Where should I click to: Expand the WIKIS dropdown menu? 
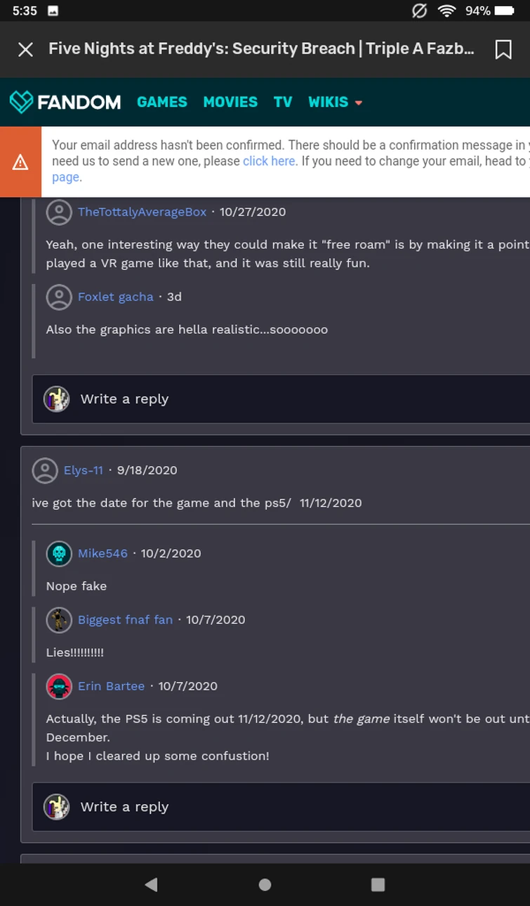coord(336,102)
